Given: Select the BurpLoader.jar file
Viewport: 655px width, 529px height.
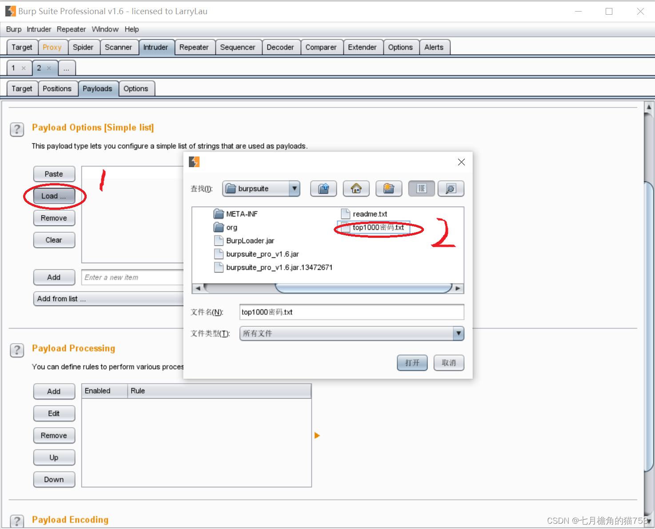Looking at the screenshot, I should pyautogui.click(x=244, y=240).
